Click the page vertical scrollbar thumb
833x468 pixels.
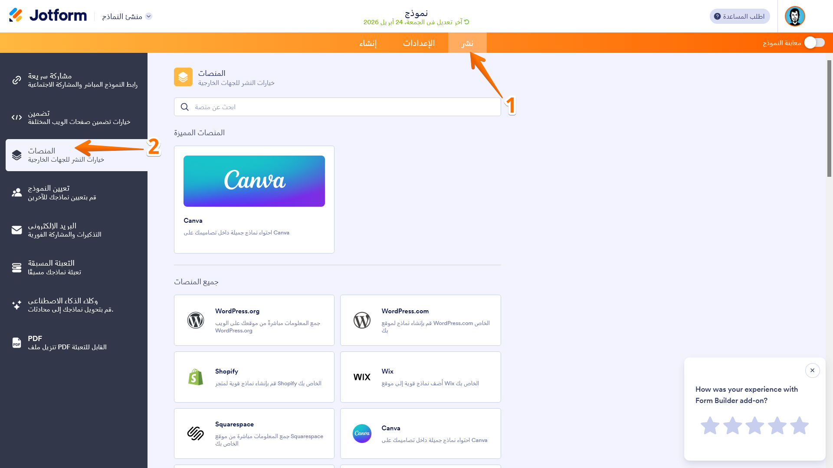(x=829, y=118)
